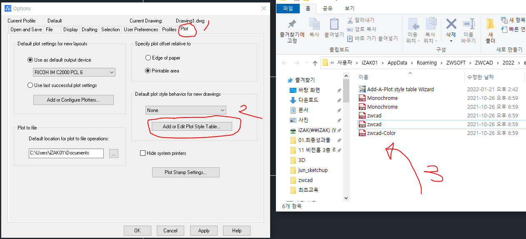Click Add or Edit Plot Style Table

click(x=191, y=127)
